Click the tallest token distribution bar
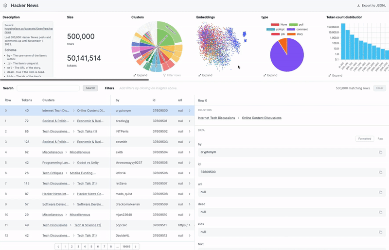Viewport: 389px width, 250px height. coord(343,41)
